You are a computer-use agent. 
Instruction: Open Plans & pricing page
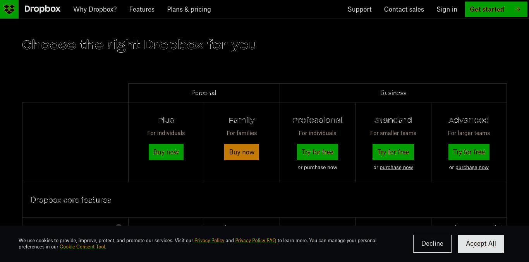(x=189, y=9)
